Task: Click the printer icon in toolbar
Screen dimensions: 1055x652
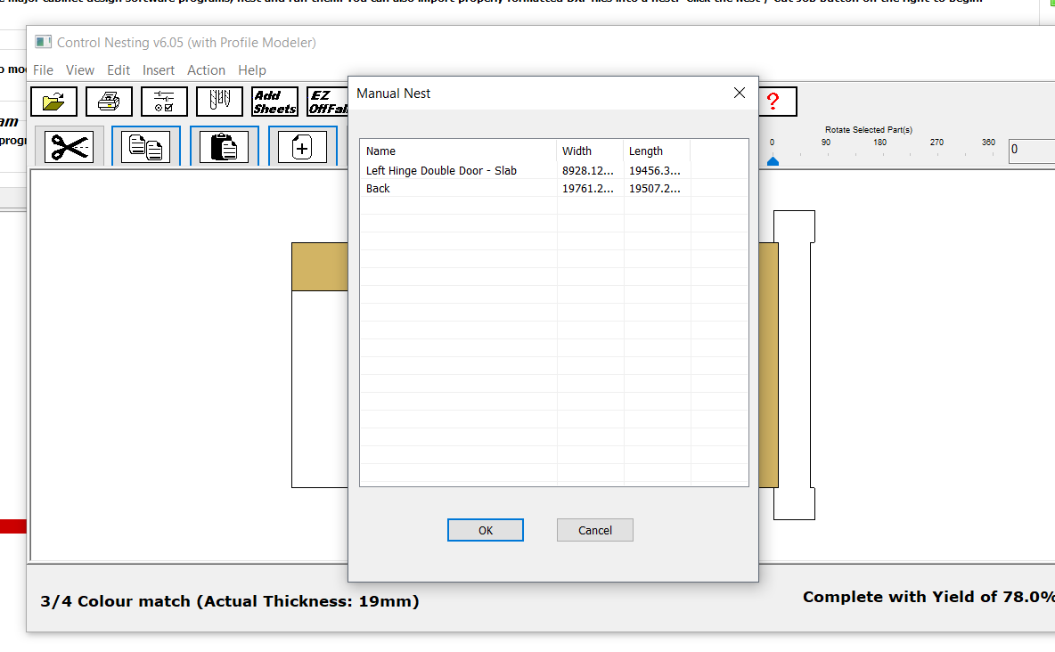Action: pyautogui.click(x=109, y=102)
